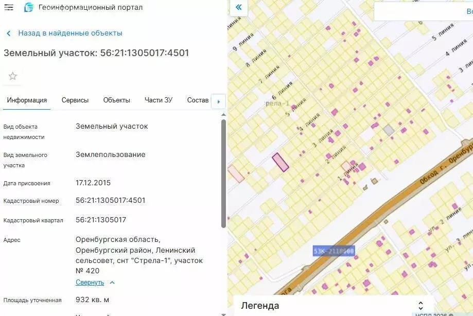Collapse the info panel with the double-chevron button
473x316 pixels.
point(237,7)
